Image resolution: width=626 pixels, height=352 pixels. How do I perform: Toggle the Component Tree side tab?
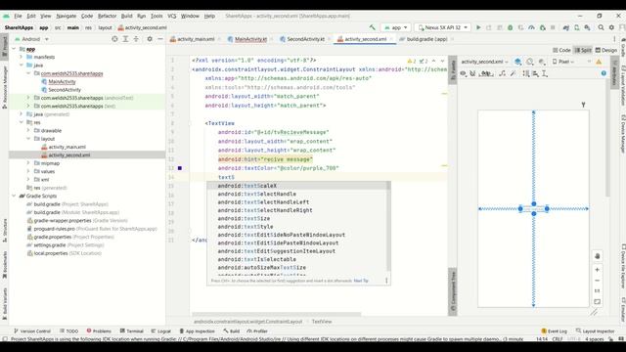tap(453, 292)
